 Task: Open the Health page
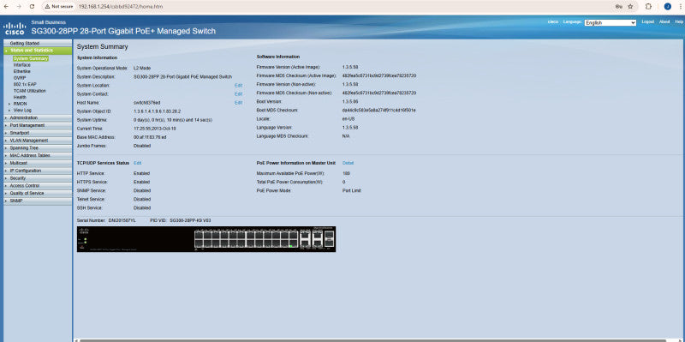(20, 97)
